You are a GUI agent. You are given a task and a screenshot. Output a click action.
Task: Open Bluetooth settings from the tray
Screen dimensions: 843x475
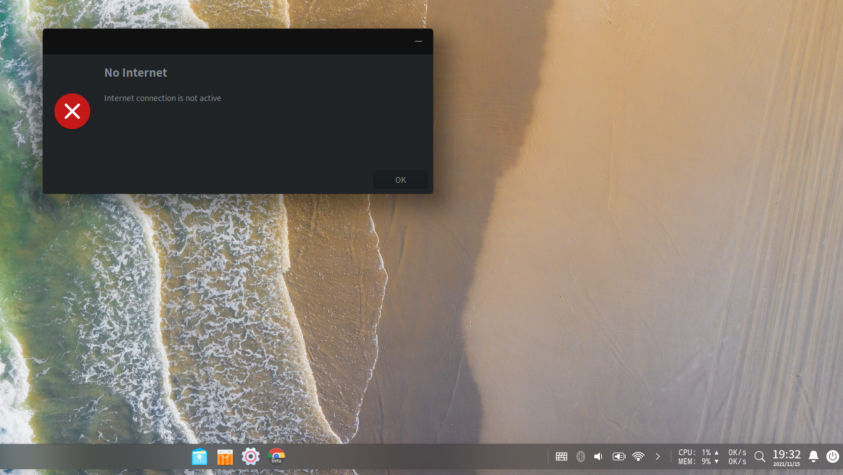tap(581, 456)
